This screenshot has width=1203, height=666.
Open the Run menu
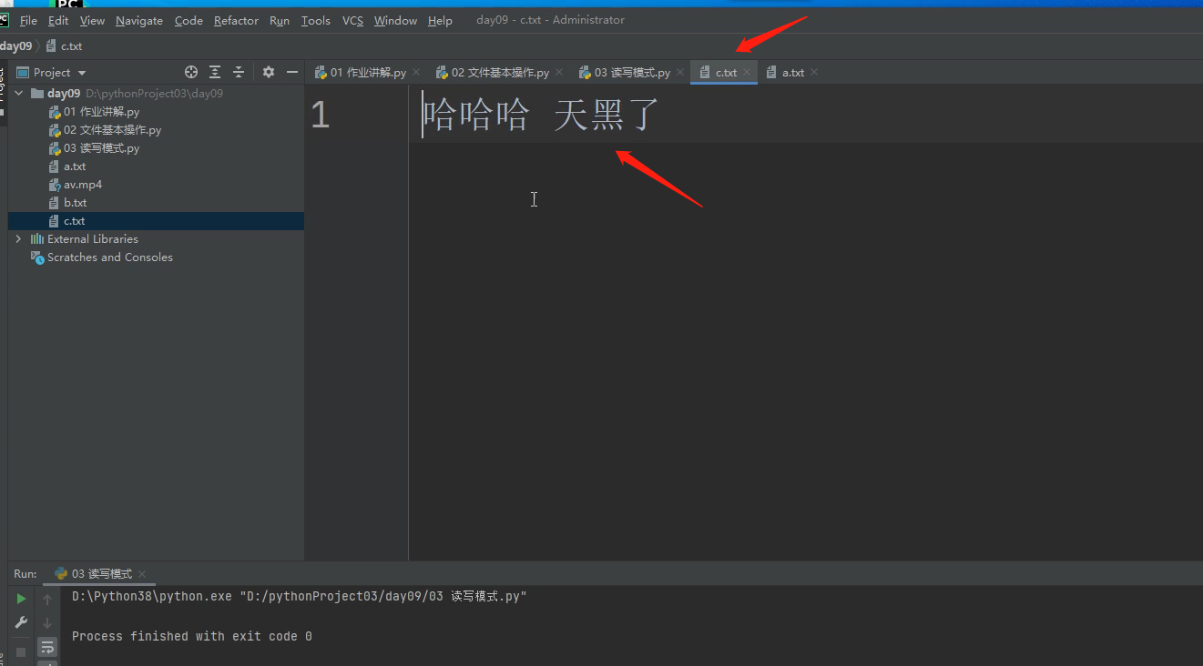pos(280,20)
